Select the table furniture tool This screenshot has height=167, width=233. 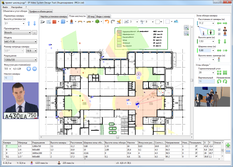(80, 22)
